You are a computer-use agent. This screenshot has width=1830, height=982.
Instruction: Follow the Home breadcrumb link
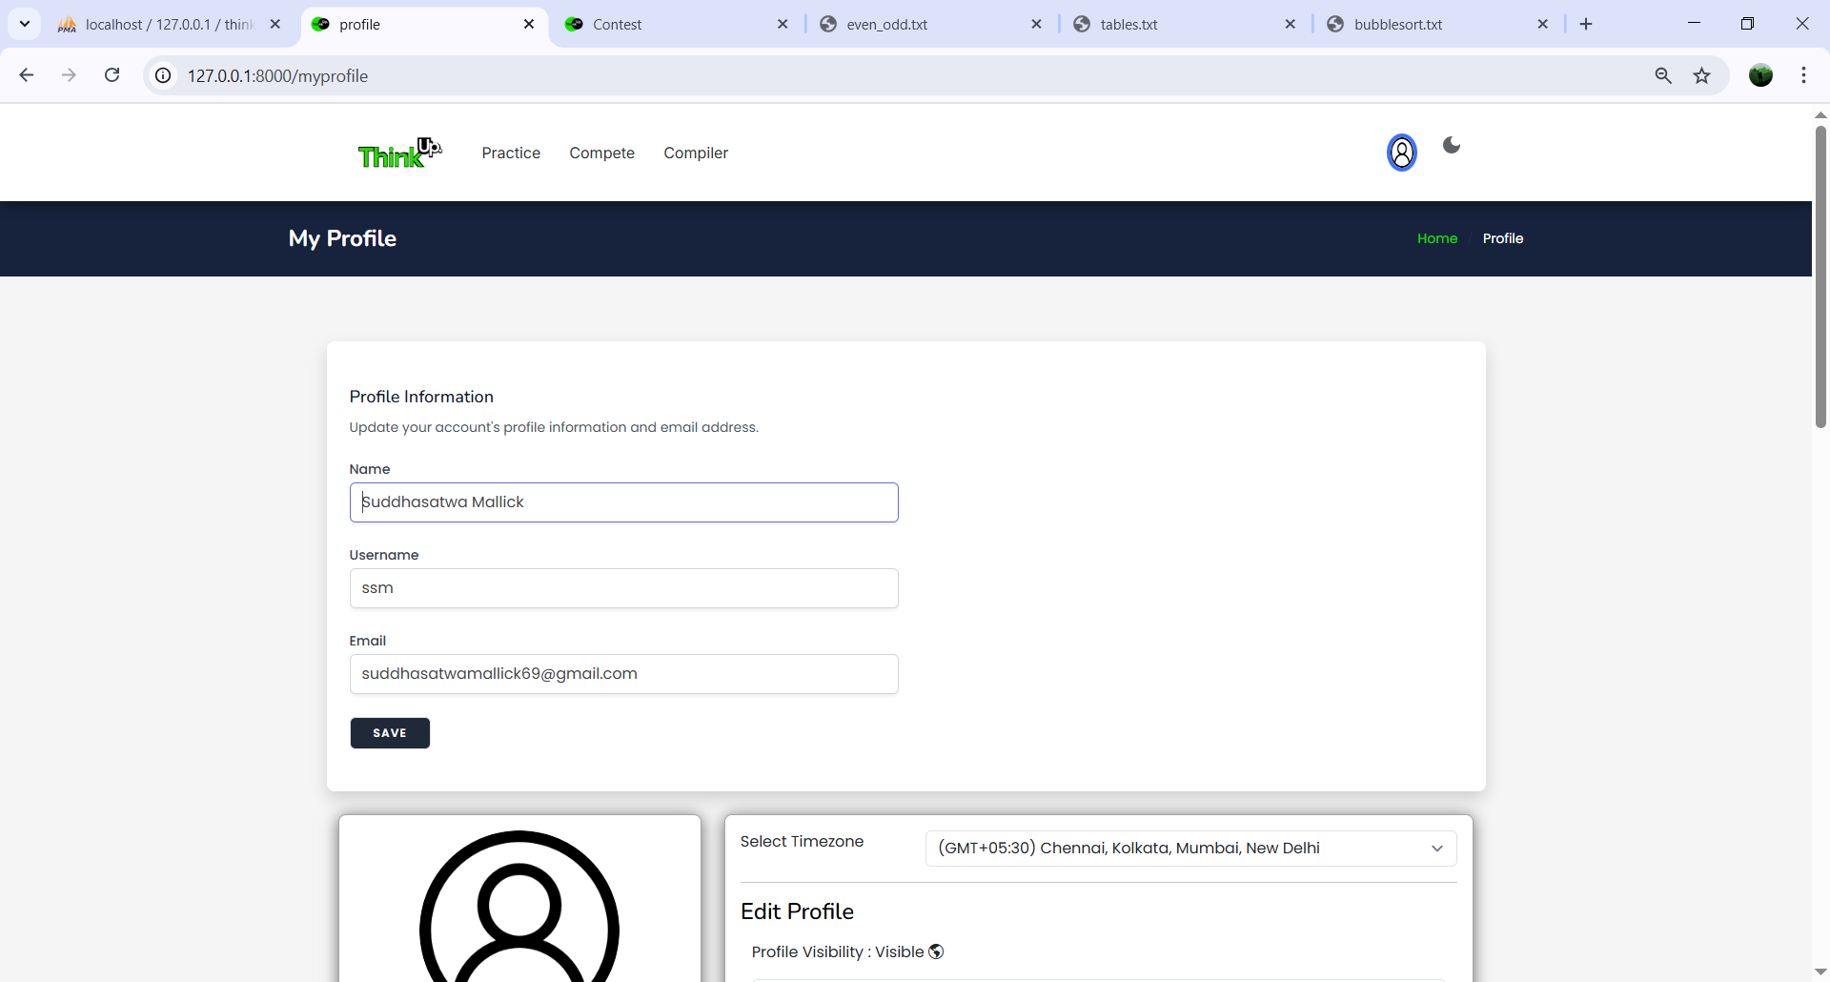point(1436,238)
